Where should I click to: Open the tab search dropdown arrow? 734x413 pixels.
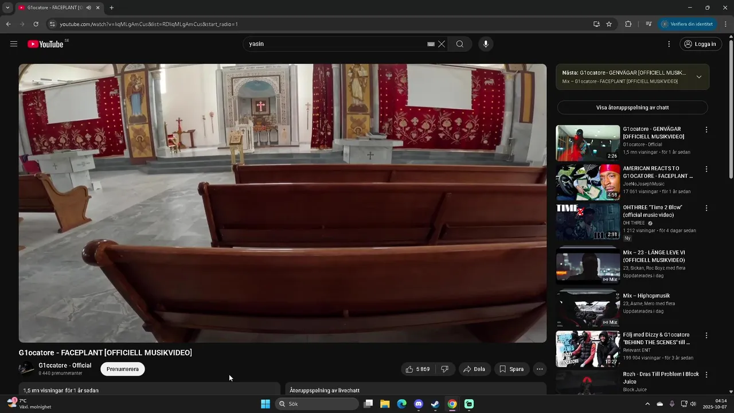pos(7,7)
